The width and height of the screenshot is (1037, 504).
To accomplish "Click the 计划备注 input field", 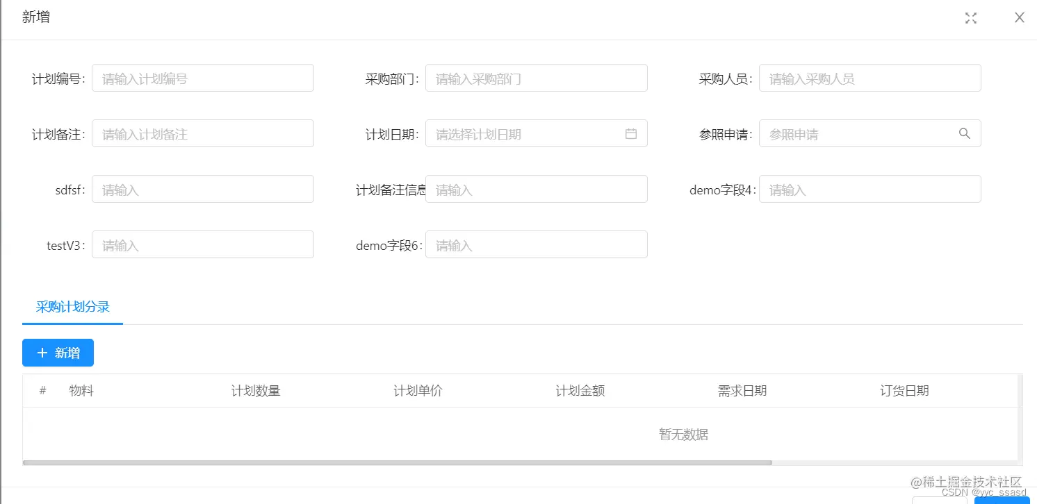I will [203, 133].
